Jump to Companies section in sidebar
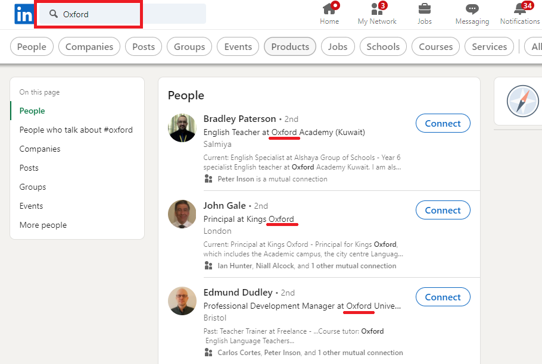The width and height of the screenshot is (542, 364). [40, 149]
